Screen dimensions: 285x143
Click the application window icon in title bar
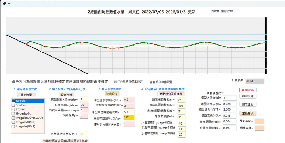[4, 3]
